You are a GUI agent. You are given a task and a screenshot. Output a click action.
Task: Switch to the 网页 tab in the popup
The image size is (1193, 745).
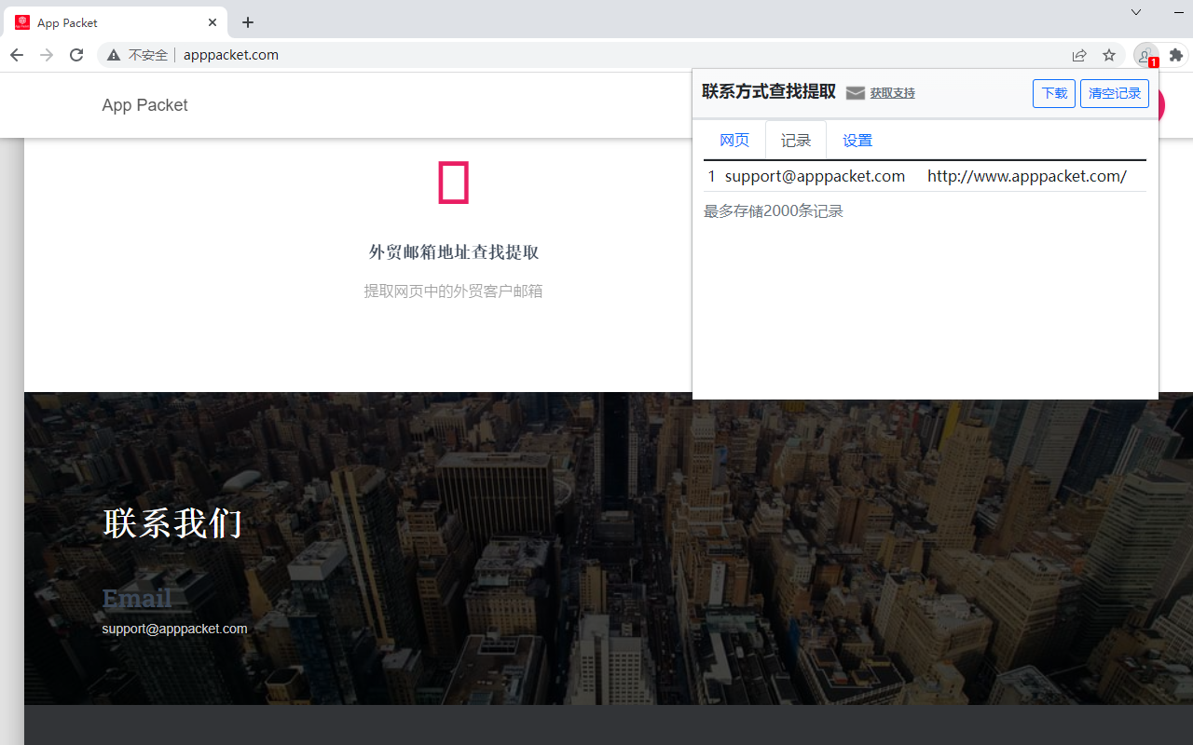tap(734, 140)
